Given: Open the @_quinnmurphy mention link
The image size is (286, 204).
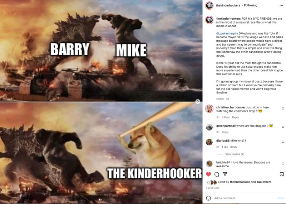Looking at the screenshot, I should (x=227, y=34).
